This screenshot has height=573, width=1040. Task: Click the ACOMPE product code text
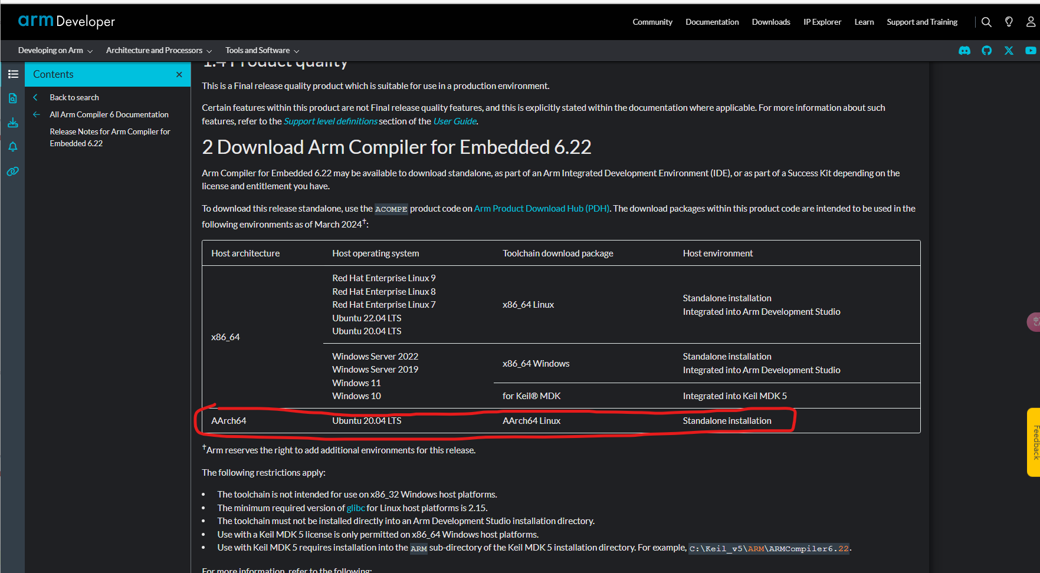[391, 209]
